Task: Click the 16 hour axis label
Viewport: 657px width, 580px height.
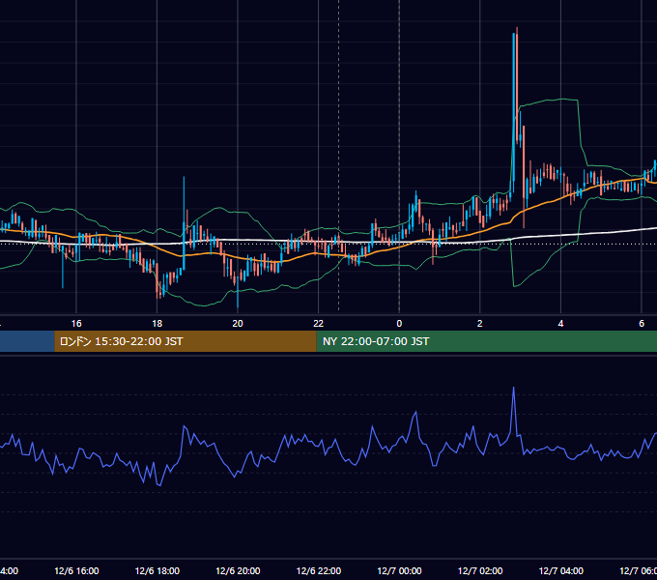Action: (76, 324)
